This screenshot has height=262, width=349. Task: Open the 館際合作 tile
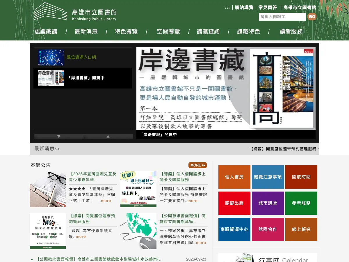[x=268, y=229]
